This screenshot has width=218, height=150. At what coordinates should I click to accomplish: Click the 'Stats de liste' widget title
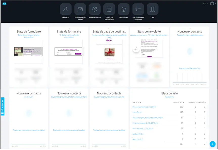point(169,93)
